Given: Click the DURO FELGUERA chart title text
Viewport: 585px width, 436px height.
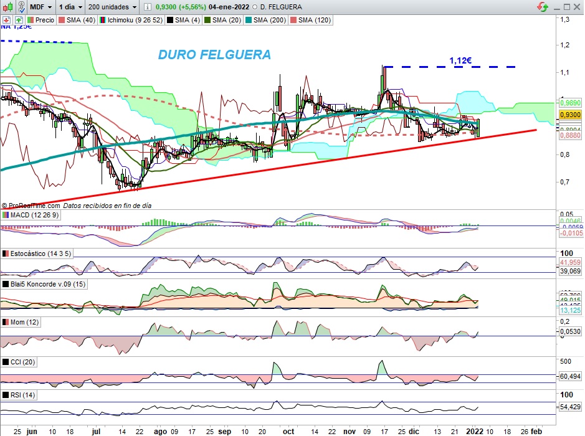Looking at the screenshot, I should [214, 55].
